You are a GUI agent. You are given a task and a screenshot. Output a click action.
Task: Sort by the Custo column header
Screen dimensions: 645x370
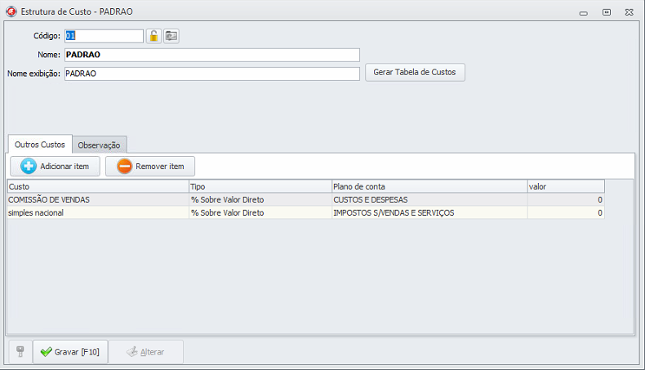coord(98,186)
